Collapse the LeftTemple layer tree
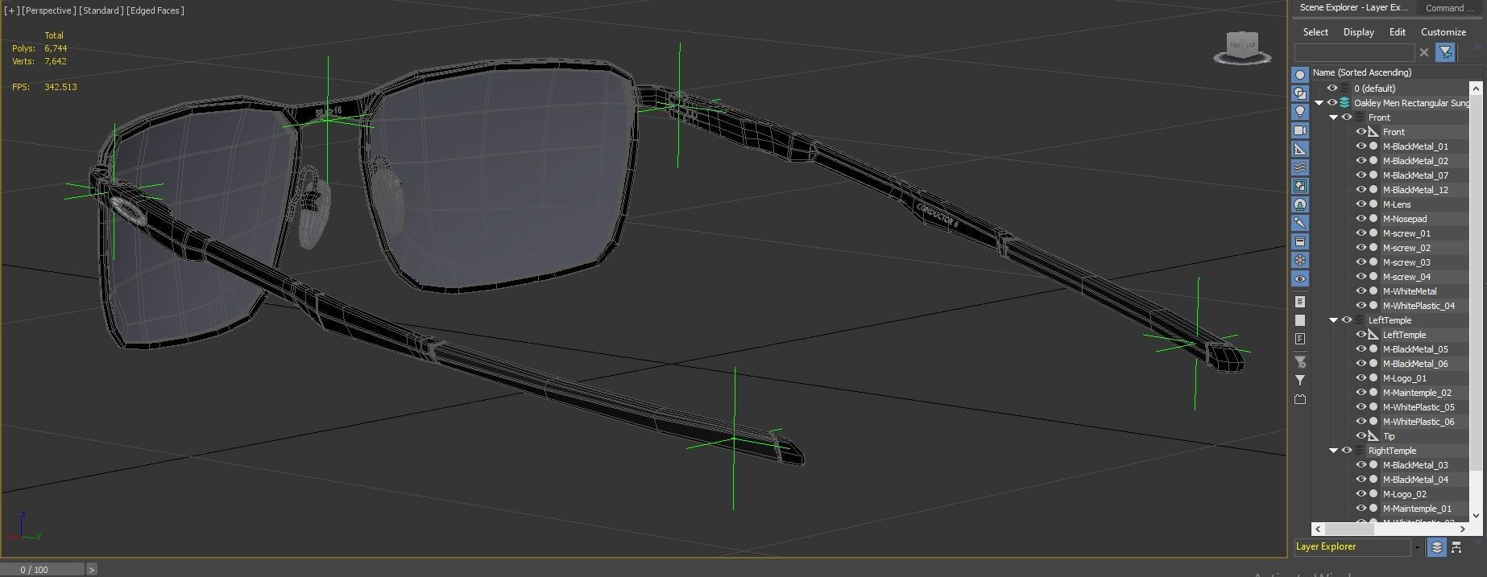 click(x=1334, y=320)
